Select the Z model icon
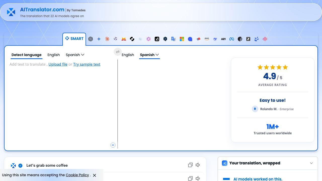Screen dimensions: 322x181 tap(248, 39)
